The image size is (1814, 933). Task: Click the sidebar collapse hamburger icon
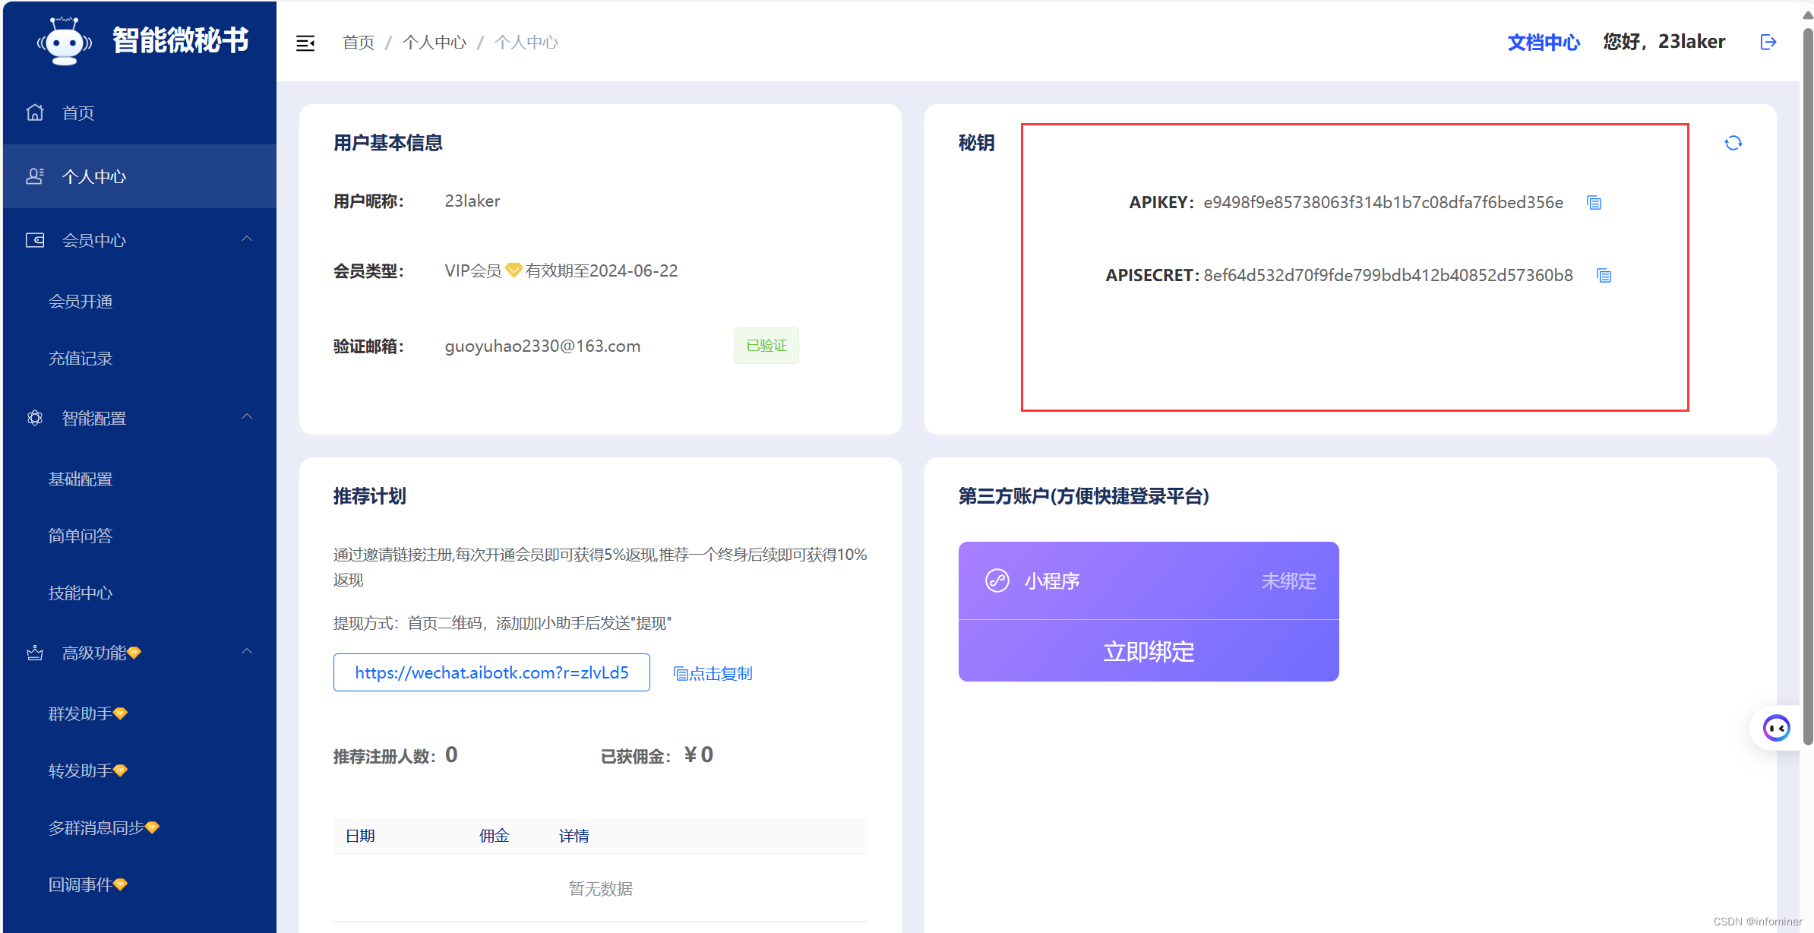pos(305,43)
